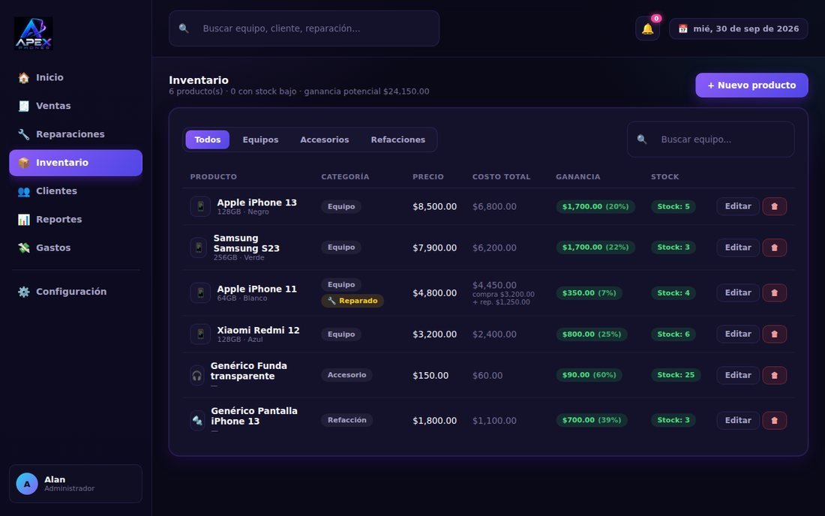Select the Accesorios filter tab
Image resolution: width=825 pixels, height=516 pixels.
pyautogui.click(x=325, y=139)
